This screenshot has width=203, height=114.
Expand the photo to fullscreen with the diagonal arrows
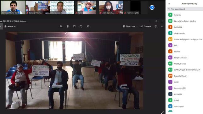click(x=162, y=112)
